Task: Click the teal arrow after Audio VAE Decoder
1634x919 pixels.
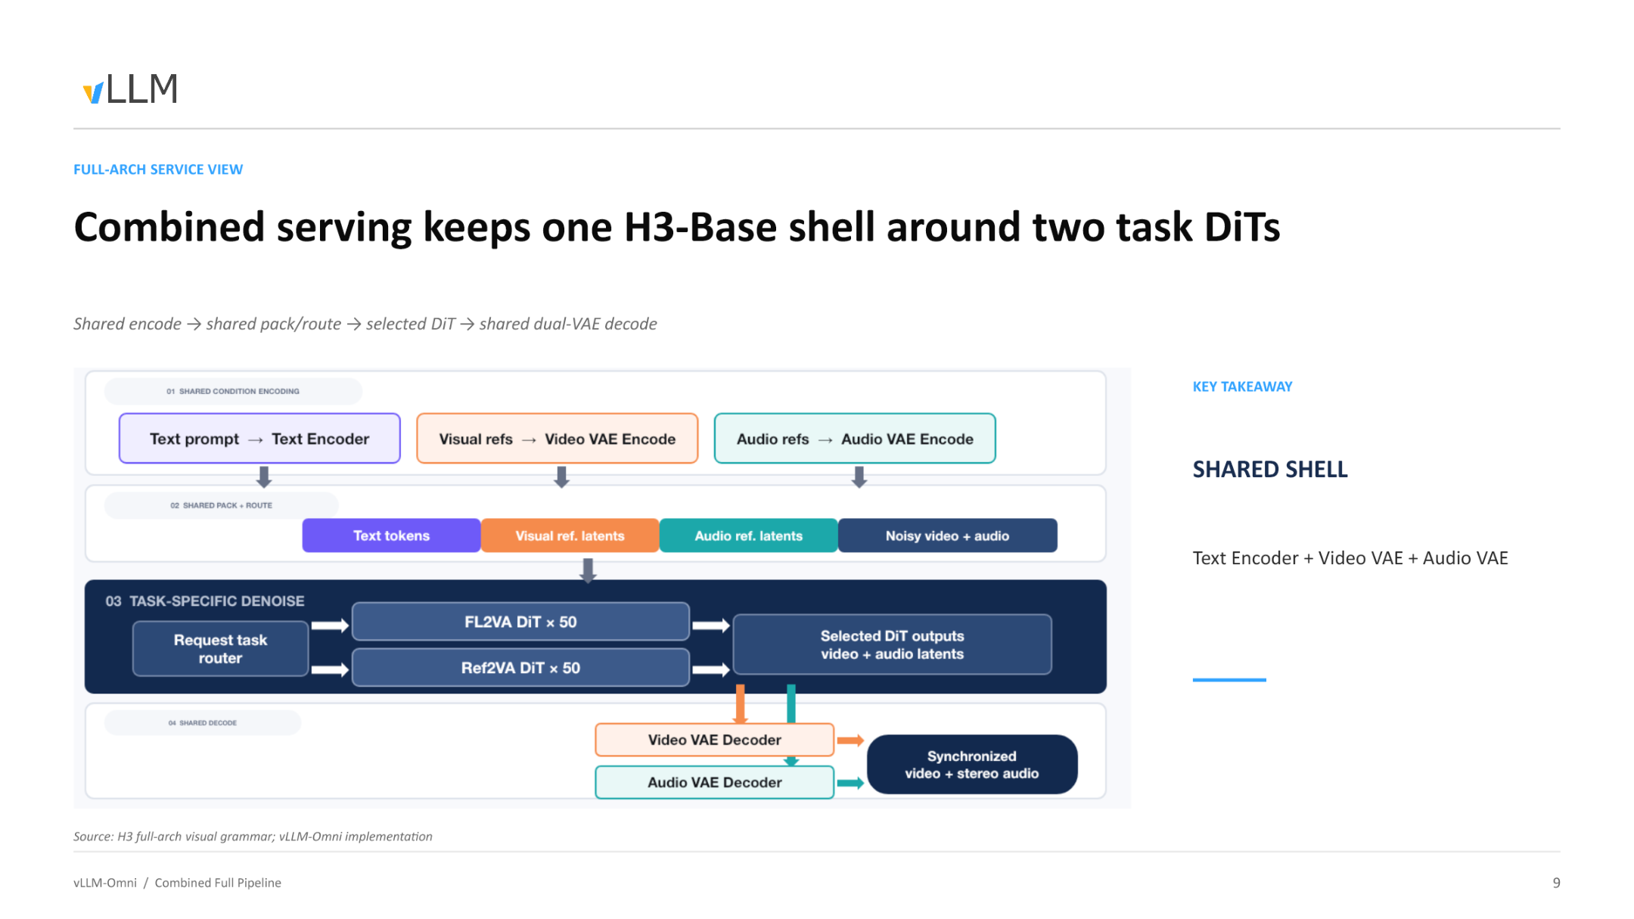Action: point(850,783)
